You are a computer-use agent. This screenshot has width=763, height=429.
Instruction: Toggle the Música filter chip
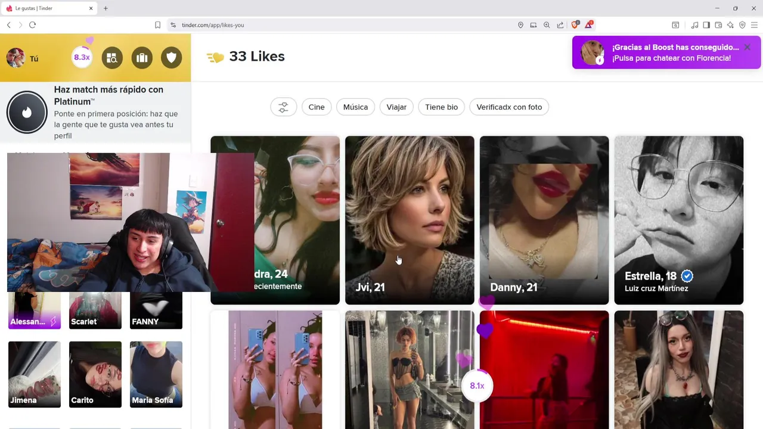click(x=355, y=107)
